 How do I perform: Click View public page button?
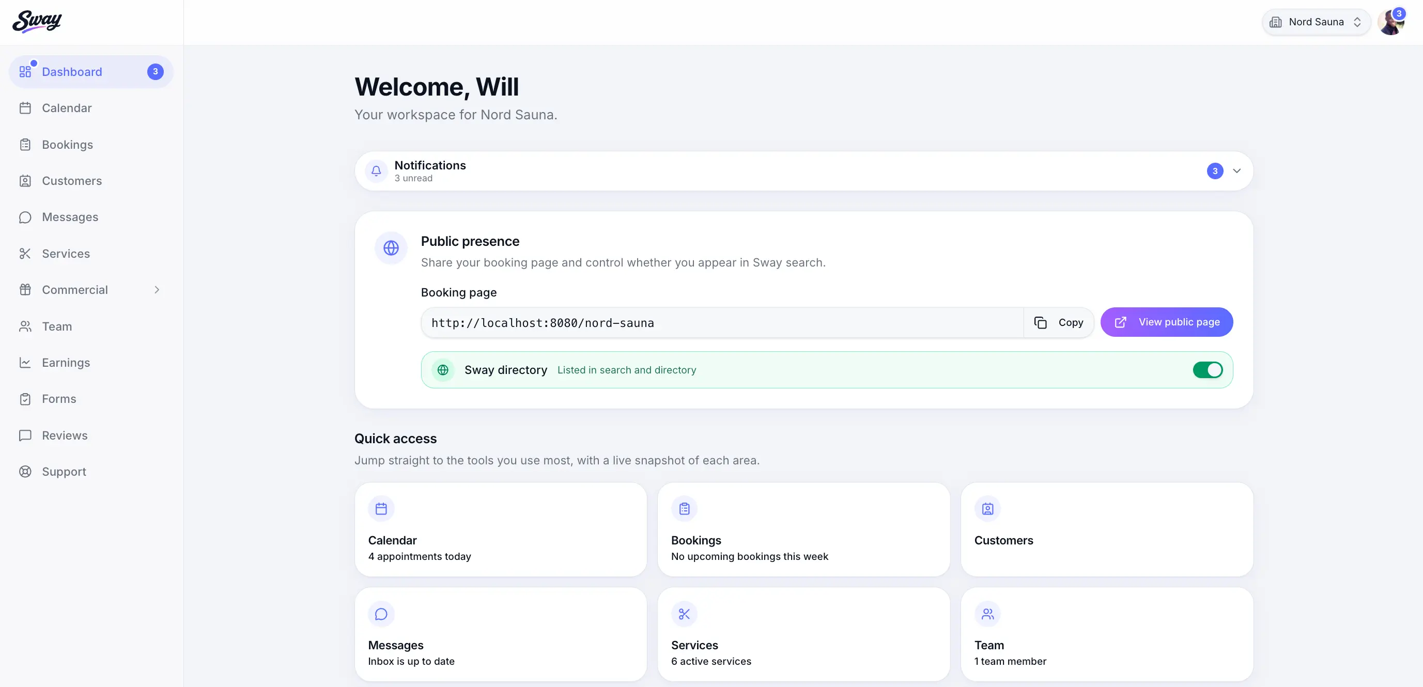pyautogui.click(x=1167, y=322)
